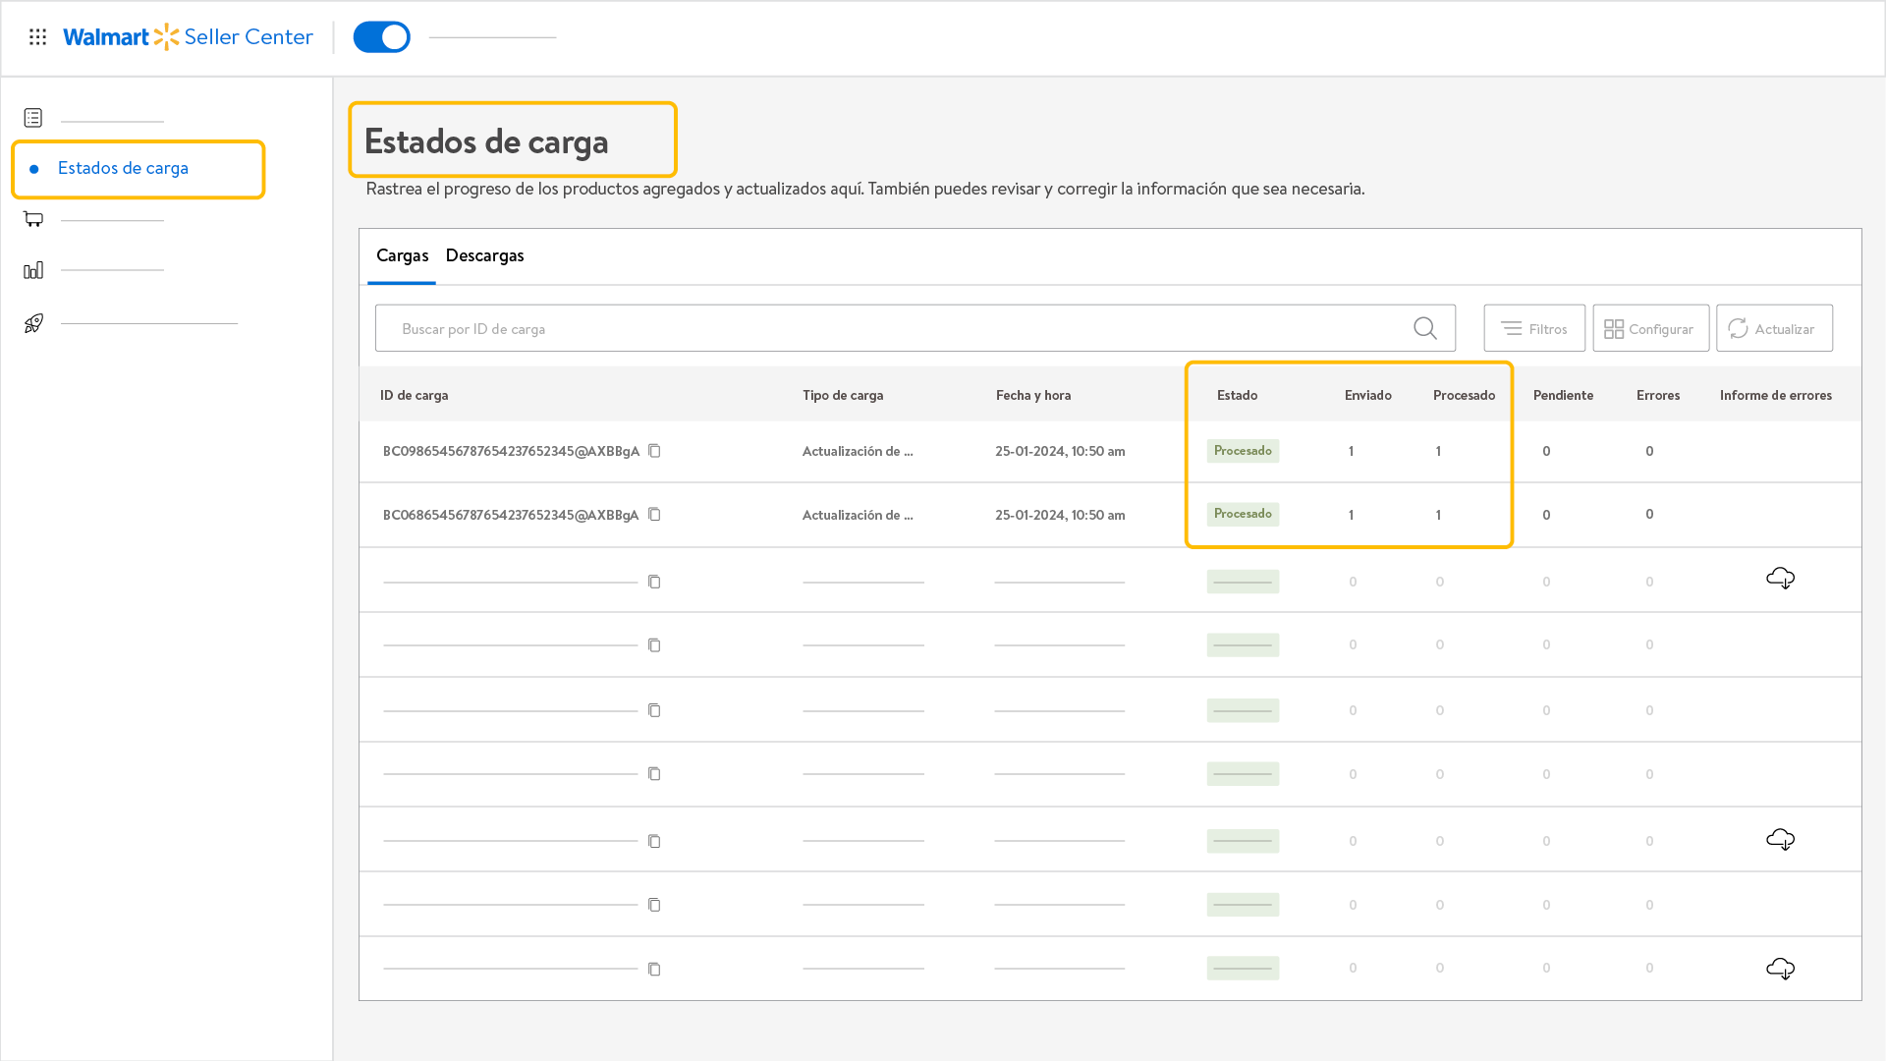Open the list icon in the sidebar
Screen dimensions: 1886x1061
(x=33, y=118)
